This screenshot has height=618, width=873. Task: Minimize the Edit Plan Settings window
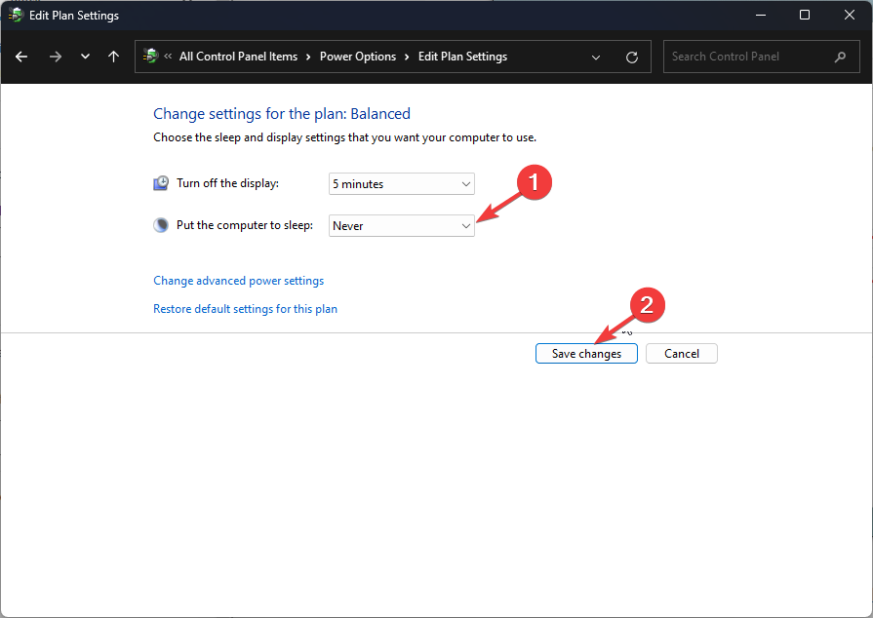click(761, 15)
